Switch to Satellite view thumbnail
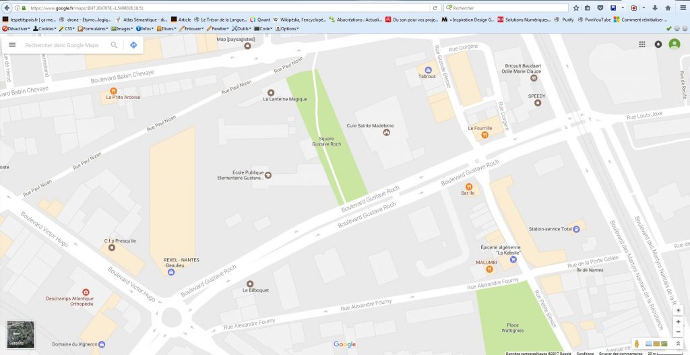This screenshot has width=690, height=355. (x=20, y=335)
